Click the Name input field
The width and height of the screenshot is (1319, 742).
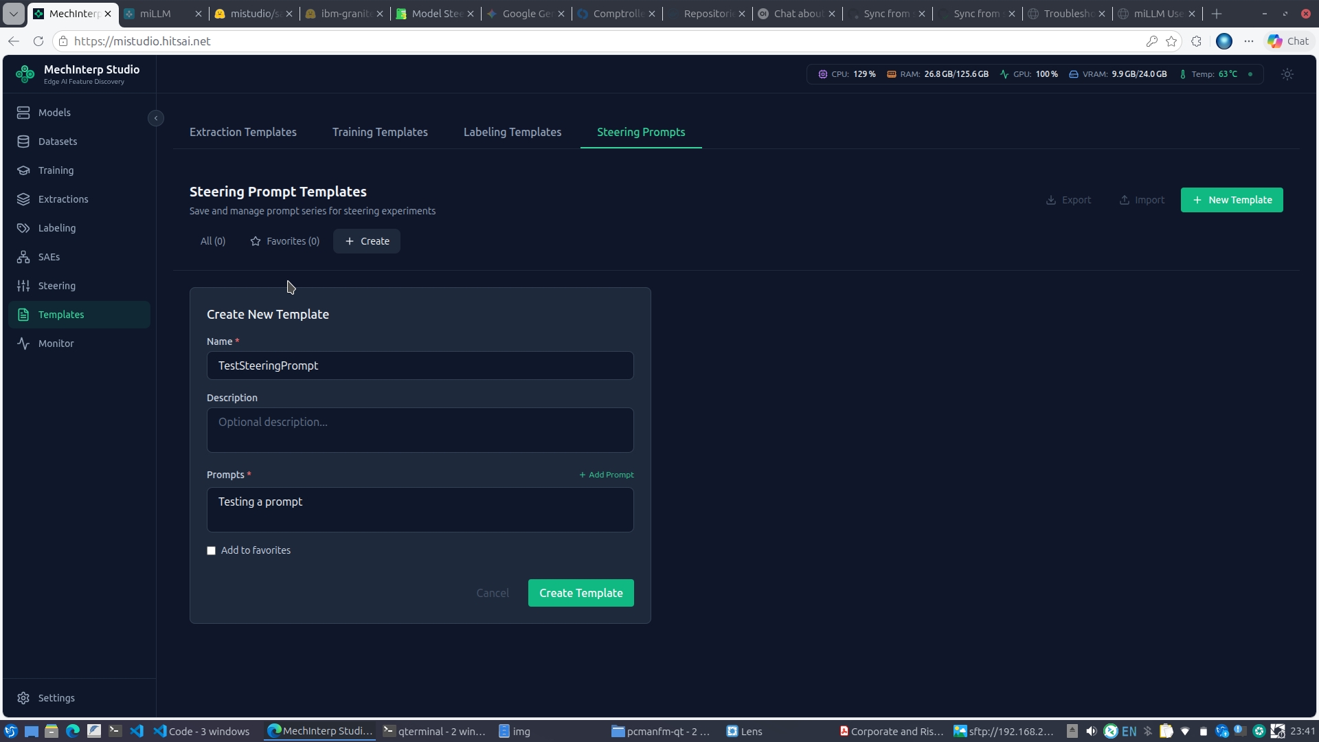pyautogui.click(x=420, y=366)
